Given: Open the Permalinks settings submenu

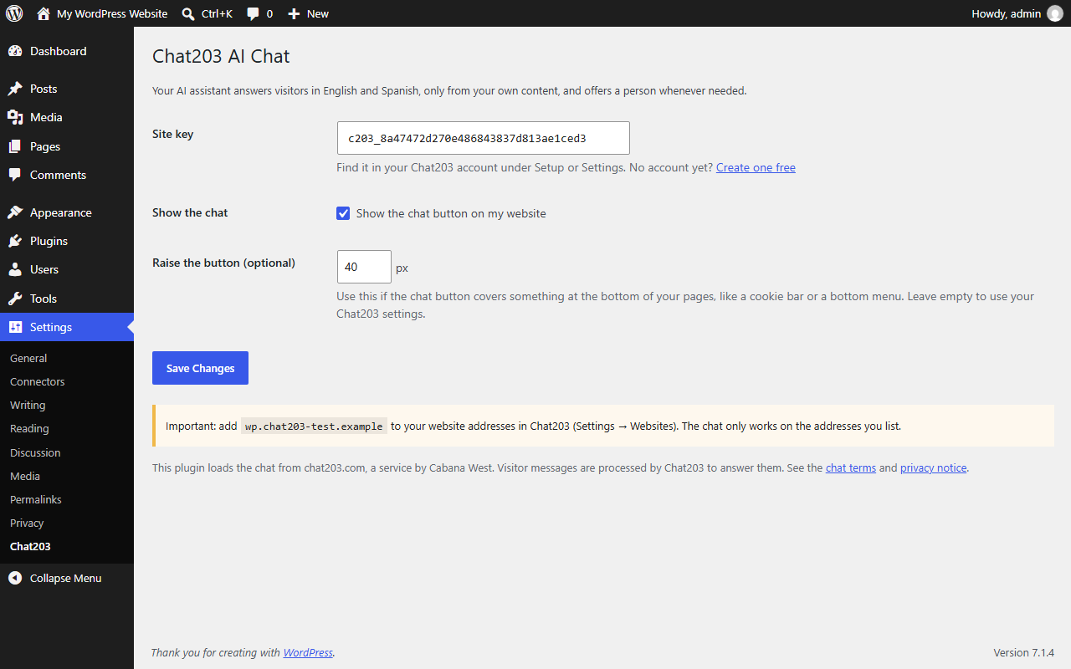Looking at the screenshot, I should pyautogui.click(x=36, y=499).
